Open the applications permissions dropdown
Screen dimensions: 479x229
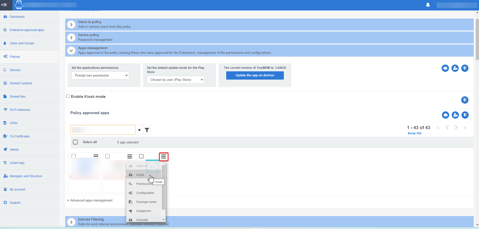pyautogui.click(x=100, y=75)
